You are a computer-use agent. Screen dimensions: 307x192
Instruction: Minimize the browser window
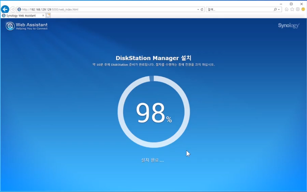[281, 4]
